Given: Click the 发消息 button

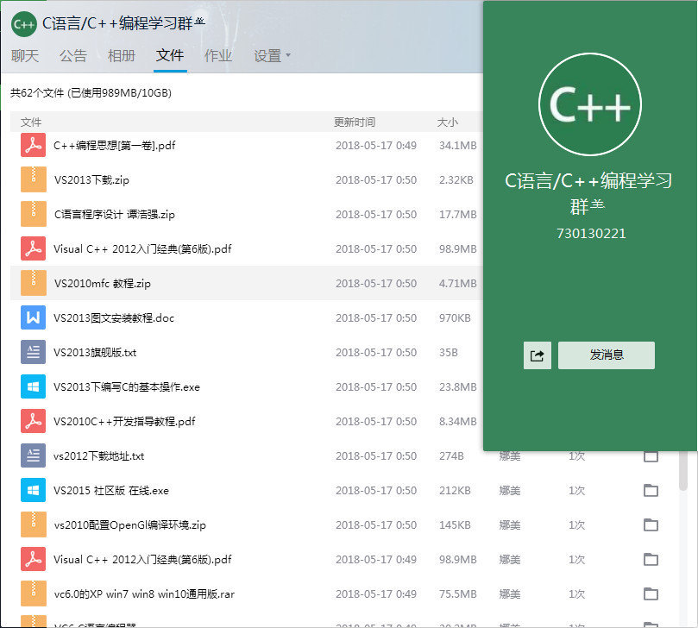Looking at the screenshot, I should (607, 355).
